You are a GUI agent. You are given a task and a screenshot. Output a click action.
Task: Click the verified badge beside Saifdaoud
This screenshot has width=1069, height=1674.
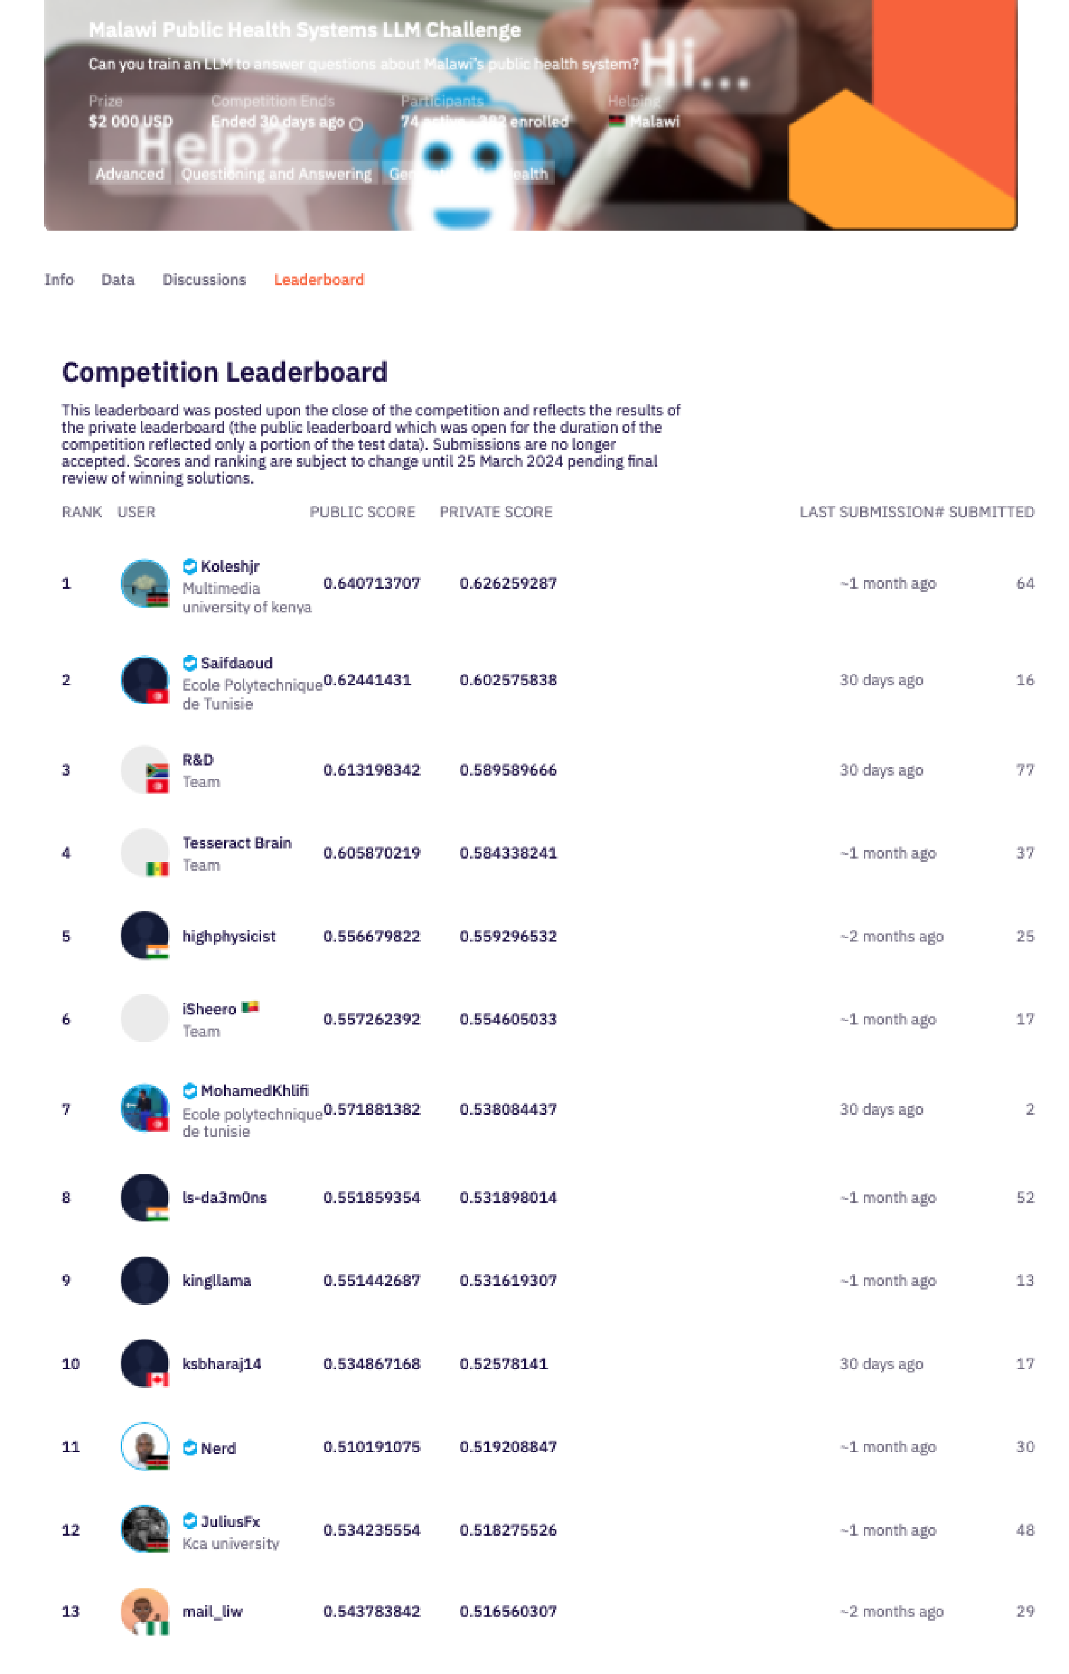click(x=190, y=663)
